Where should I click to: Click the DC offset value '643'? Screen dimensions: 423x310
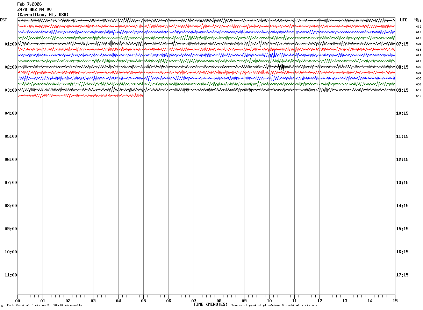click(x=418, y=96)
